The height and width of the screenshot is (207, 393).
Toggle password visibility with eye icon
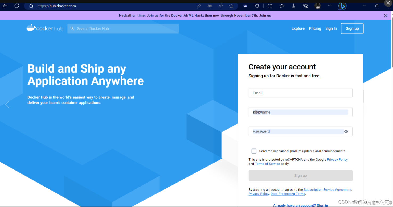[346, 131]
